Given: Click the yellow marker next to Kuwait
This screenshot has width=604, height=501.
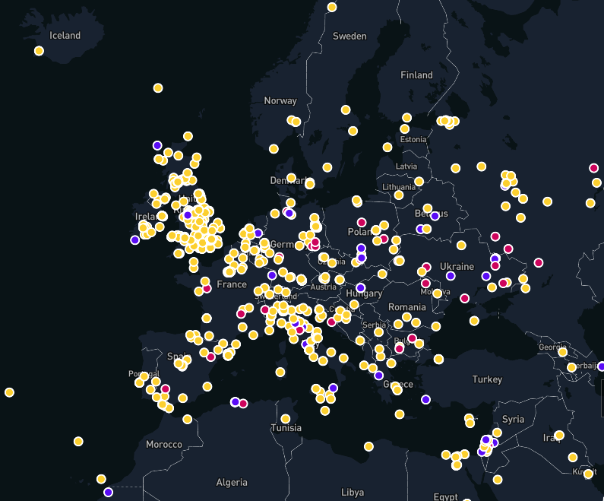Looking at the screenshot, I should tap(588, 474).
